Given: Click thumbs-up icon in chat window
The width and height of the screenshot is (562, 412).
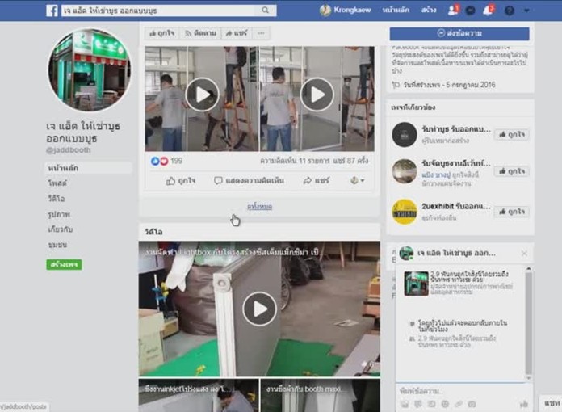Looking at the screenshot, I should pyautogui.click(x=523, y=403).
